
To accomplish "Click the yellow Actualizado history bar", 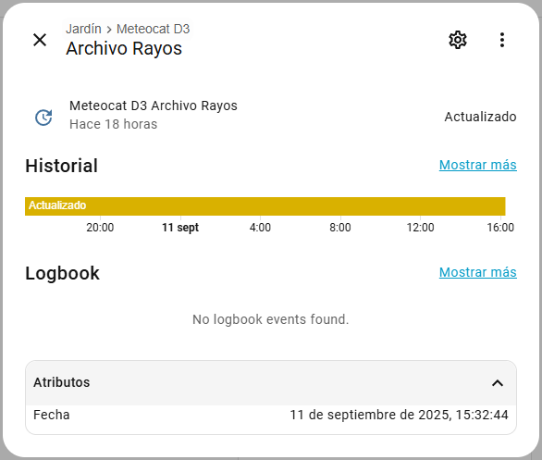I will coord(265,206).
